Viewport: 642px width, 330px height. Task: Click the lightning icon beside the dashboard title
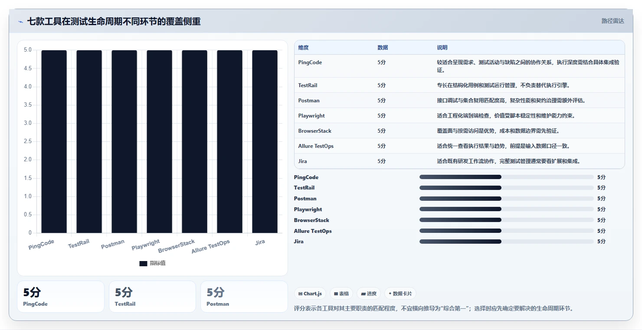pyautogui.click(x=21, y=22)
